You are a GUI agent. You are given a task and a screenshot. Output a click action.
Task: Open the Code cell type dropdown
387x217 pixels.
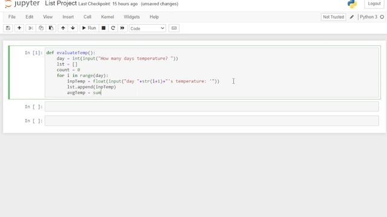point(148,28)
